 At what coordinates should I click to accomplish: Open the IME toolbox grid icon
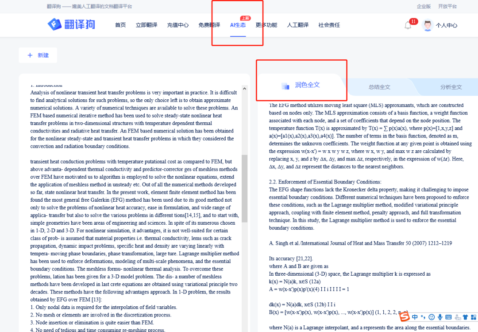474,317
